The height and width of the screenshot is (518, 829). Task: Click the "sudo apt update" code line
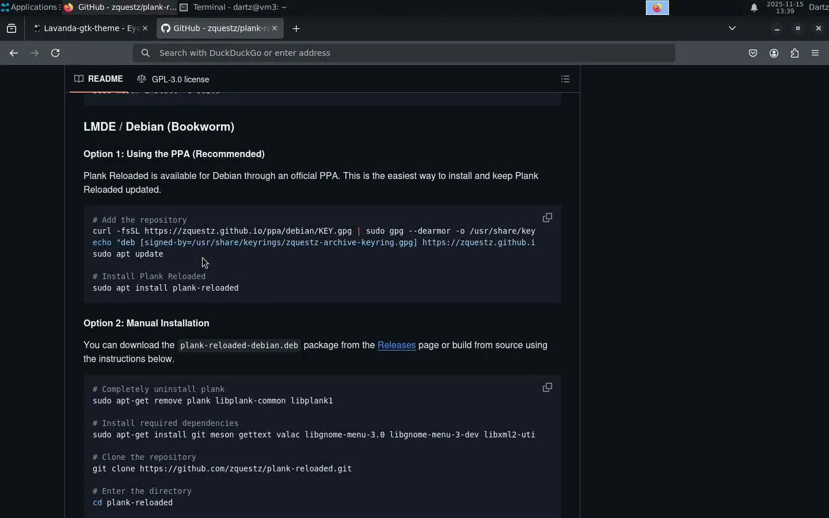point(128,254)
